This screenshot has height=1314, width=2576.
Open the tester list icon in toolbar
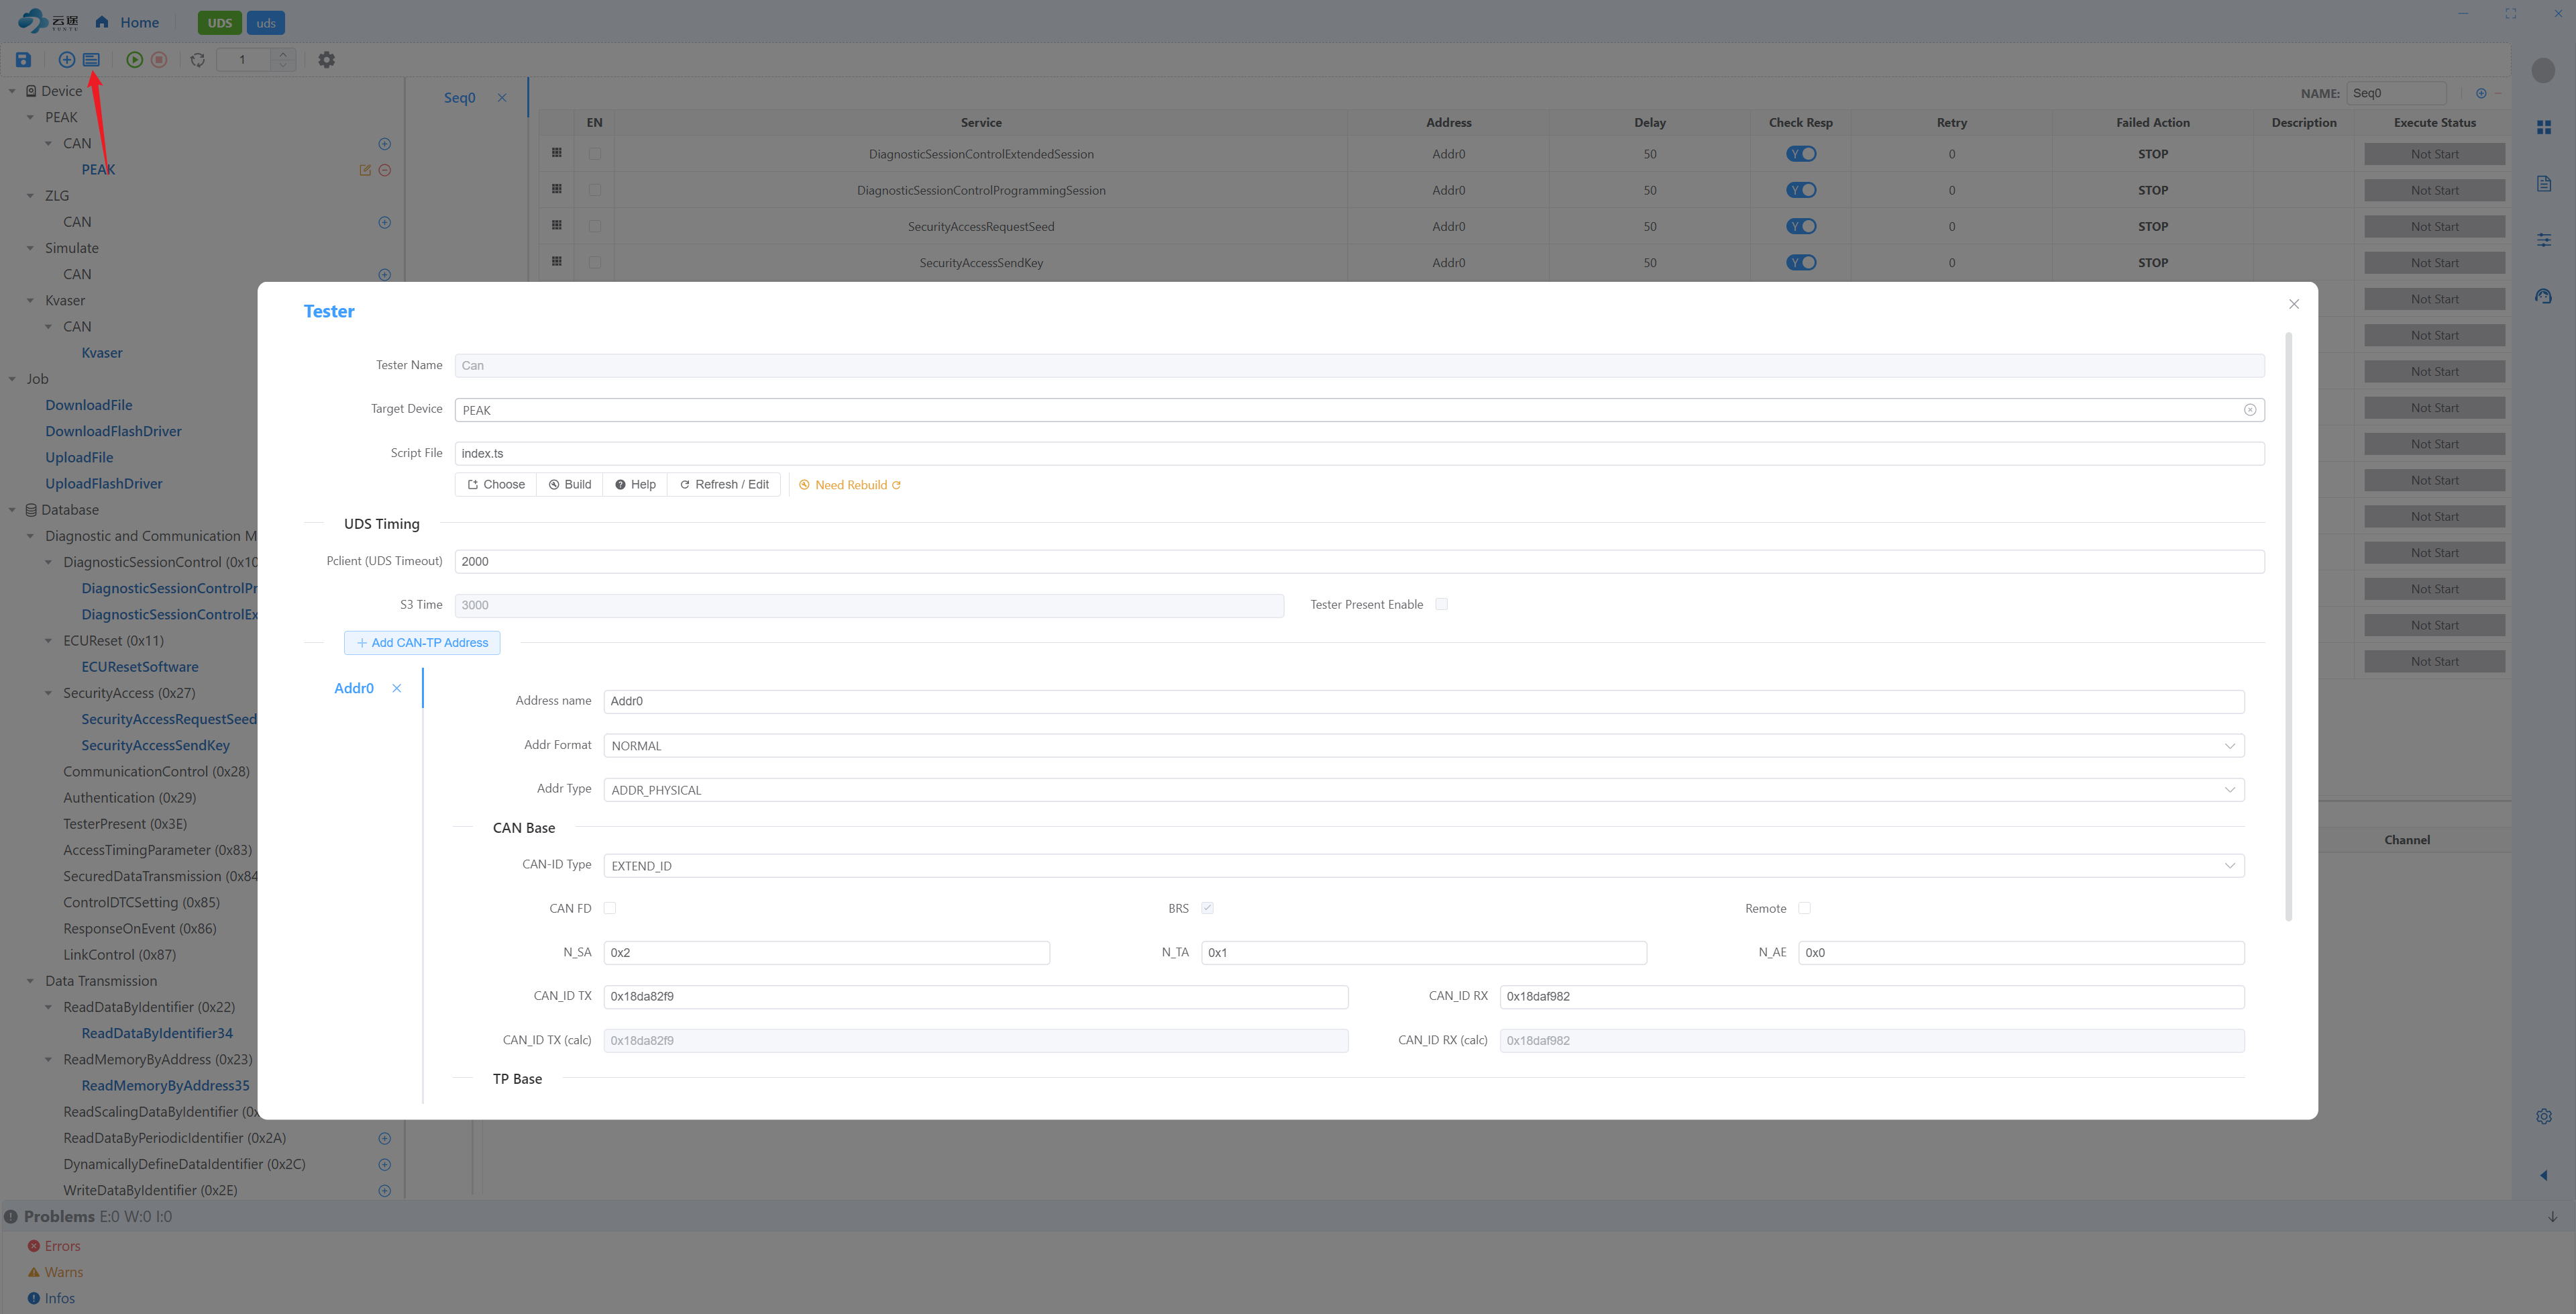tap(91, 60)
